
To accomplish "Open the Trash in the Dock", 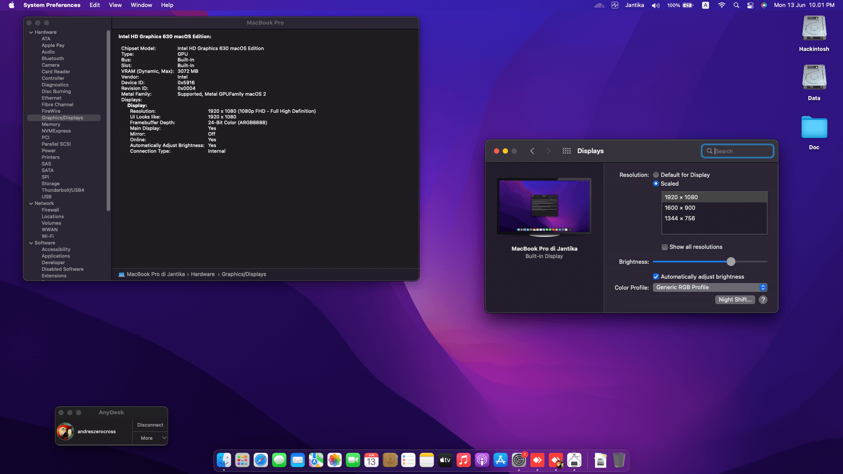I will 619,460.
